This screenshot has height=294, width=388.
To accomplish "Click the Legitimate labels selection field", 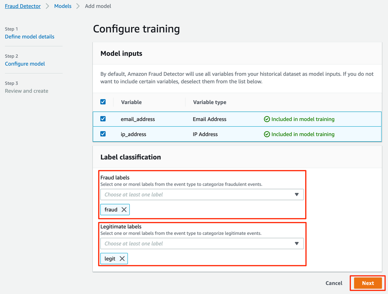I will [202, 244].
